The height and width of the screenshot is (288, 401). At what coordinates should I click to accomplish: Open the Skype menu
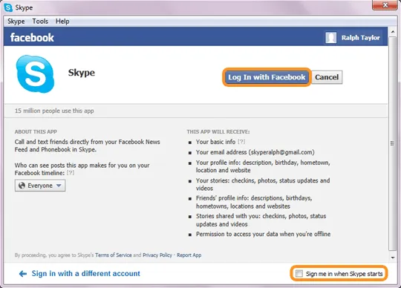[16, 22]
